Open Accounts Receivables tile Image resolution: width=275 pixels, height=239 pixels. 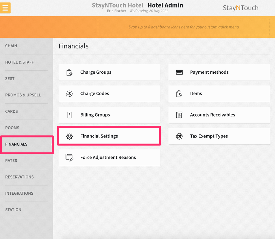219,115
